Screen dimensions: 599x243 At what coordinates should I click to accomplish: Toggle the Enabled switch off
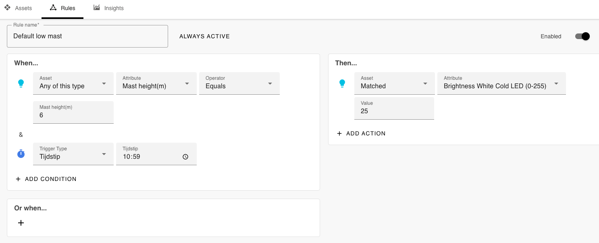582,36
